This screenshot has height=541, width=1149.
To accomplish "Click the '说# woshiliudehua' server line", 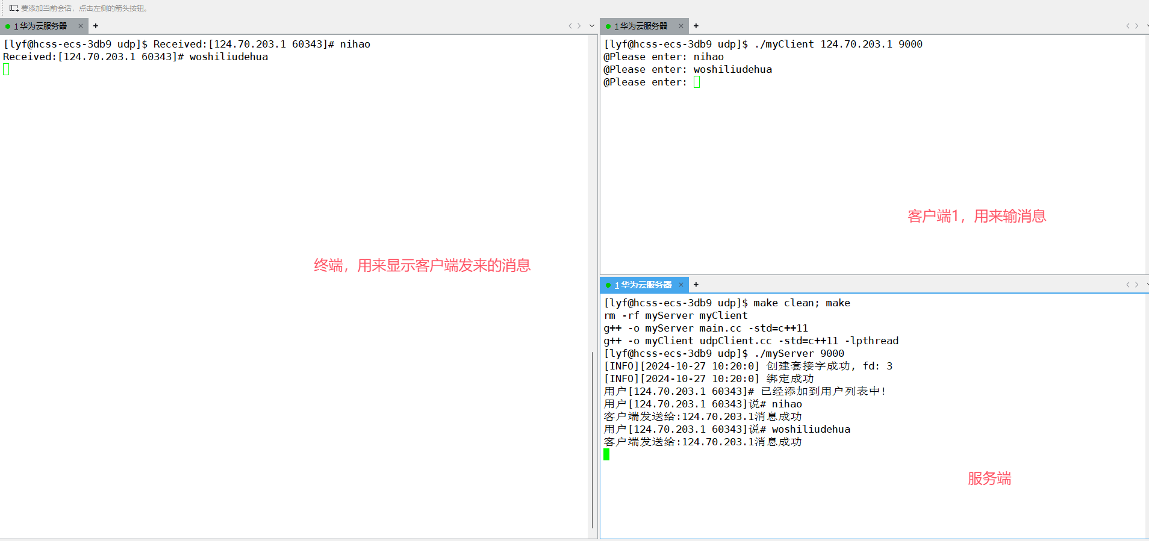I will 727,429.
